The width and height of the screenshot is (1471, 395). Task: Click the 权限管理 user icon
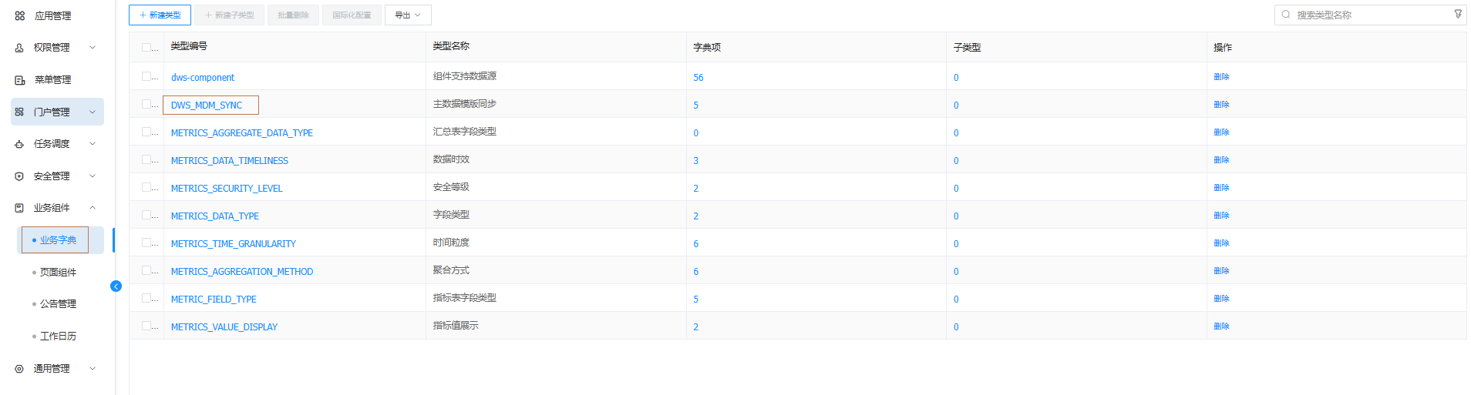(x=19, y=48)
